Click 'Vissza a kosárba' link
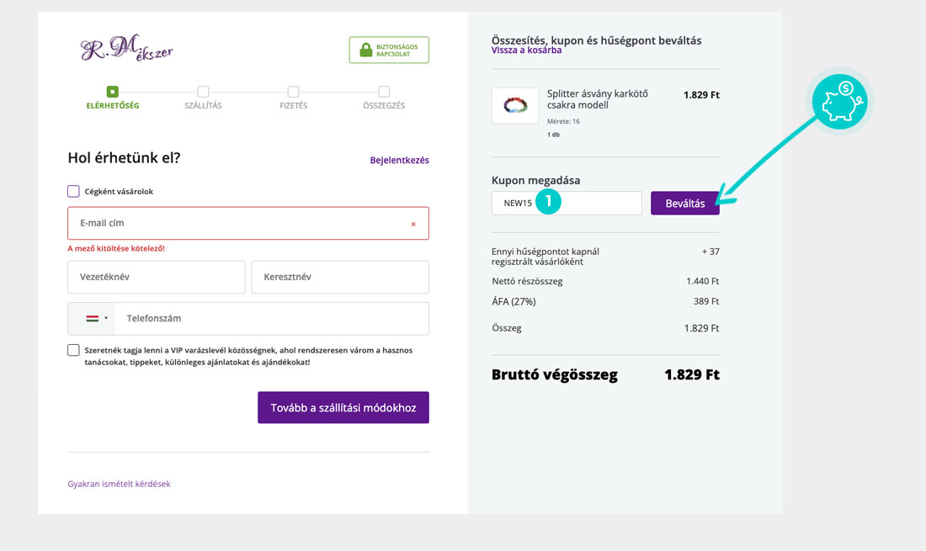 526,50
